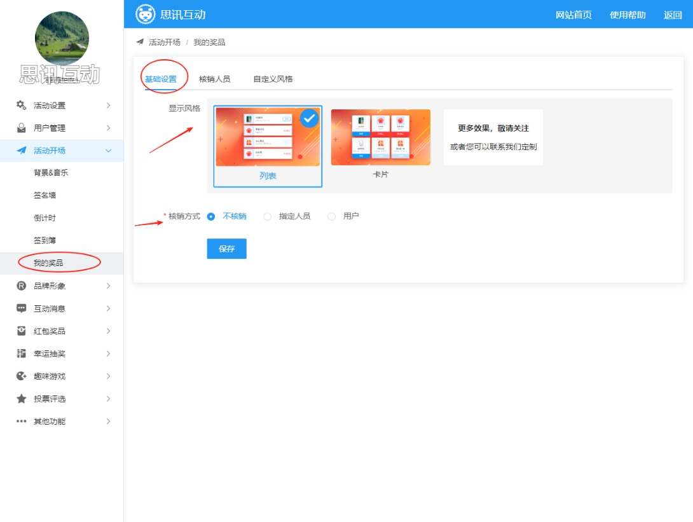Click the 更多效果，敬请关注 card
Image resolution: width=693 pixels, height=522 pixels.
[x=493, y=137]
